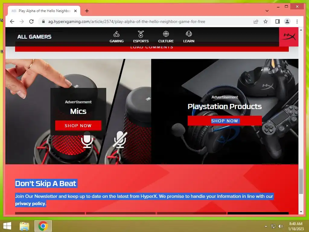Share this page via share icon
This screenshot has height=232, width=309.
click(x=256, y=21)
